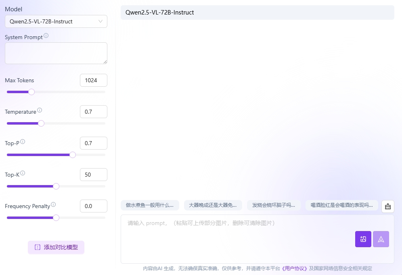
Task: Click the Max Tokens label
Action: coord(19,80)
